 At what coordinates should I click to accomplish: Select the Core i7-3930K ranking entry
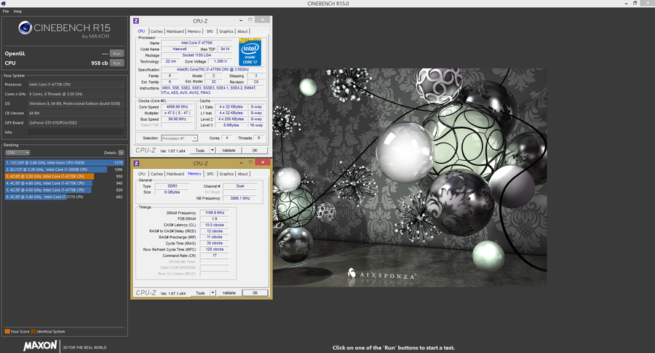click(x=64, y=170)
